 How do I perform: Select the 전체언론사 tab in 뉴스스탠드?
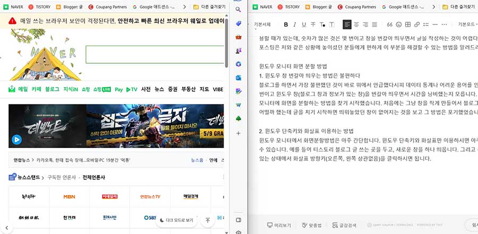coord(93,177)
